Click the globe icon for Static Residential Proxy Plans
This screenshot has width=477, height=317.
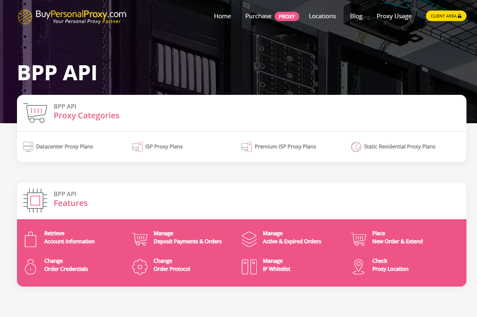point(356,147)
